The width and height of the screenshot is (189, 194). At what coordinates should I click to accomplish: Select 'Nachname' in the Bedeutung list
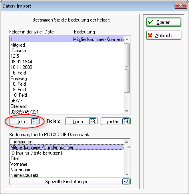click(67, 170)
